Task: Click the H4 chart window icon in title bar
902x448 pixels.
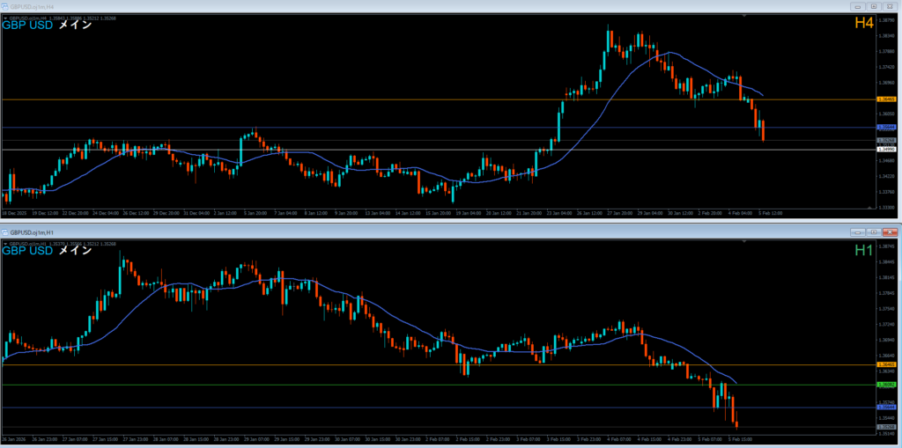Action: point(6,5)
